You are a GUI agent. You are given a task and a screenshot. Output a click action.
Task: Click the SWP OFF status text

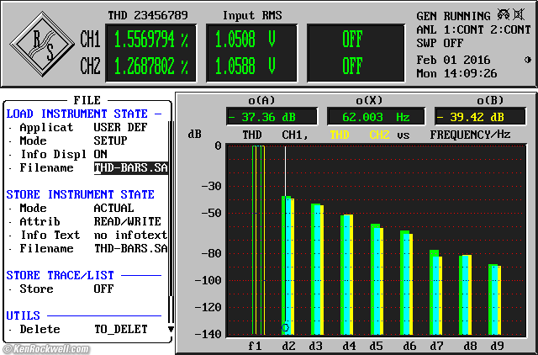point(440,43)
